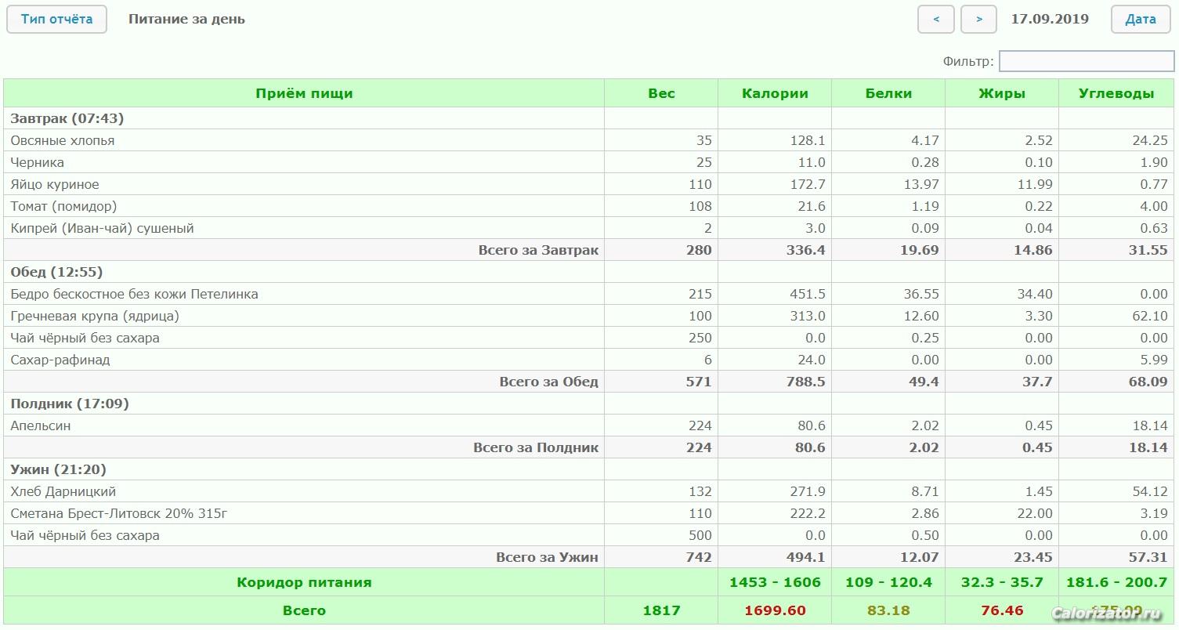The image size is (1179, 630).
Task: Select the Ужин (21:20) meal heading
Action: coord(59,469)
